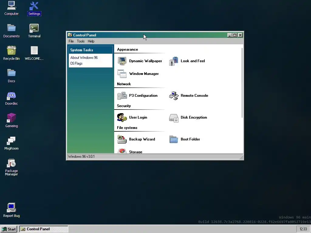Screen dimensions: 311x233
Task: Select the Terminal desktop icon
Action: (x=34, y=31)
